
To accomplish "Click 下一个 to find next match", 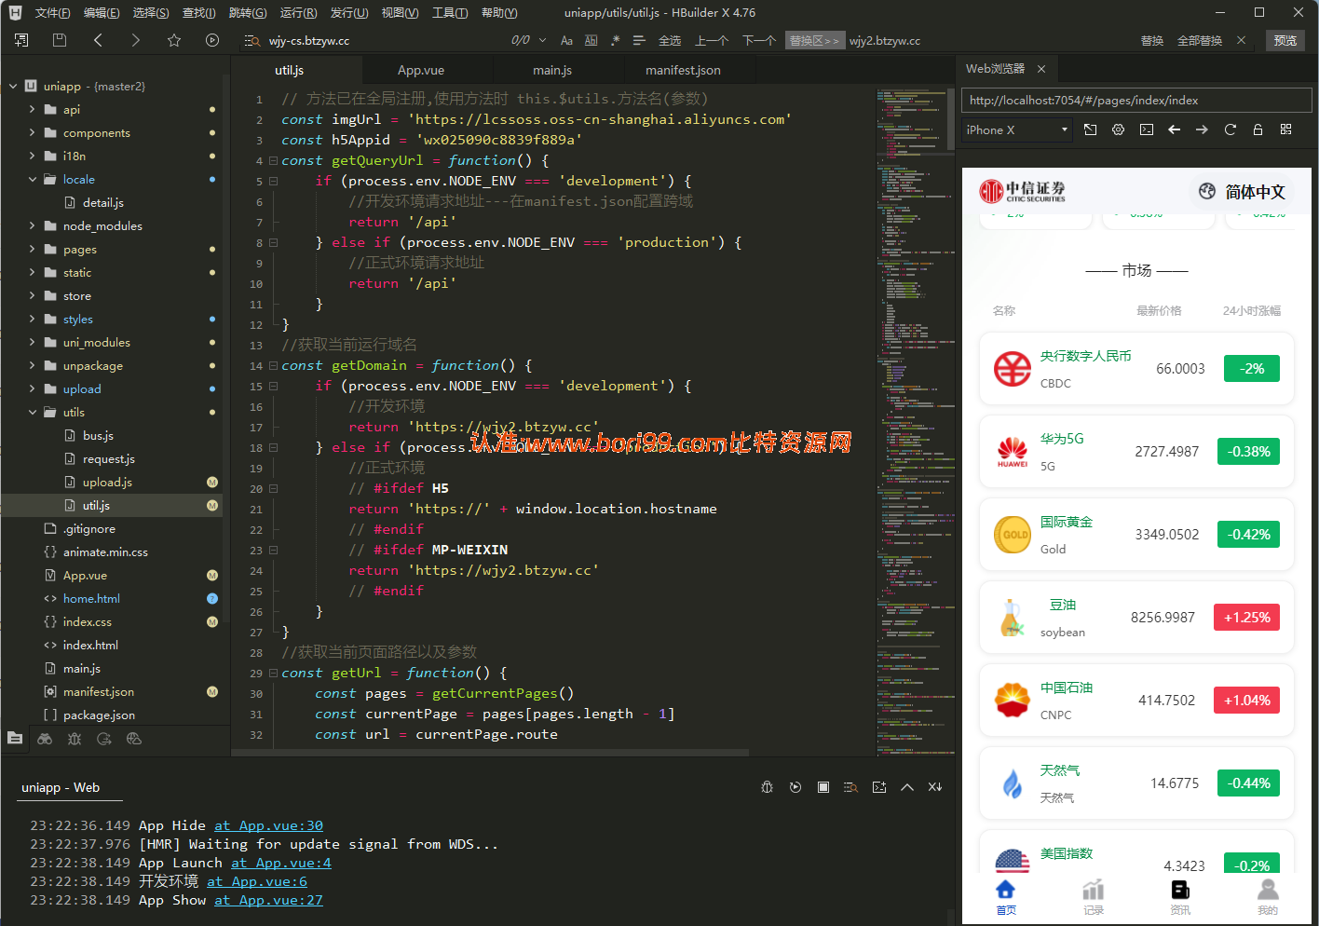I will [759, 40].
